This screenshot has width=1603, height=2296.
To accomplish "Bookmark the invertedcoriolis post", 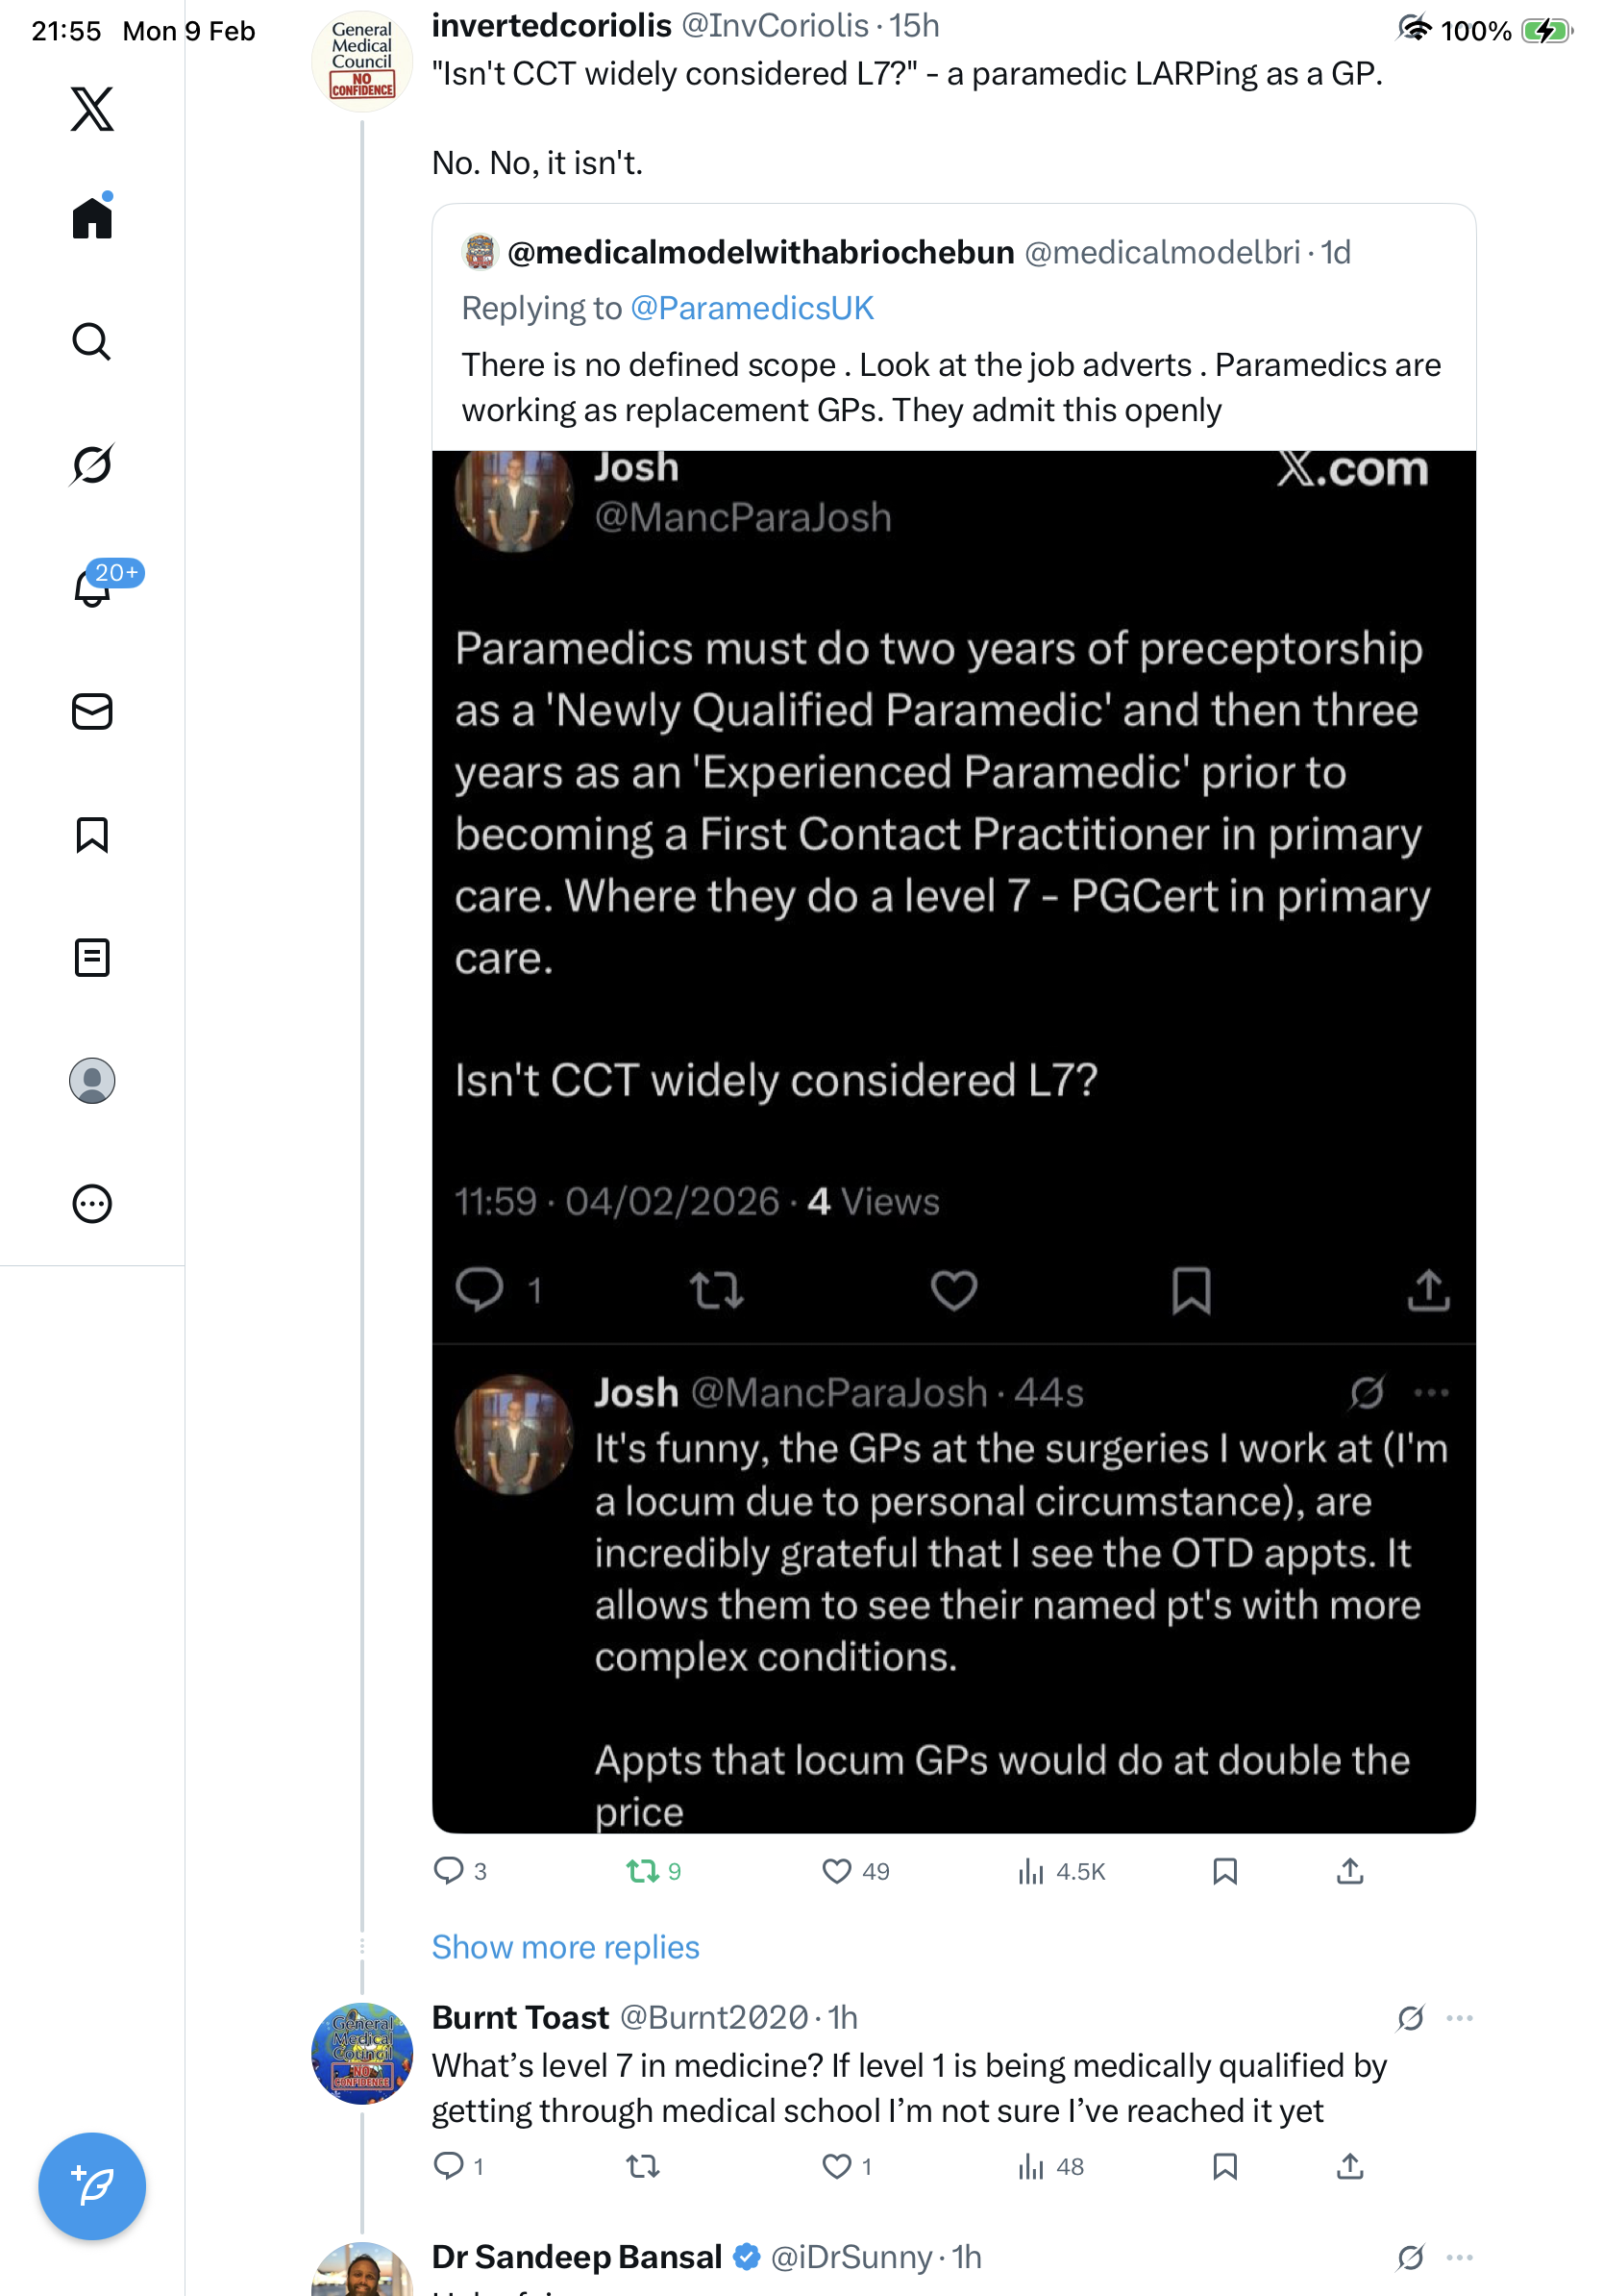I will 1225,1871.
